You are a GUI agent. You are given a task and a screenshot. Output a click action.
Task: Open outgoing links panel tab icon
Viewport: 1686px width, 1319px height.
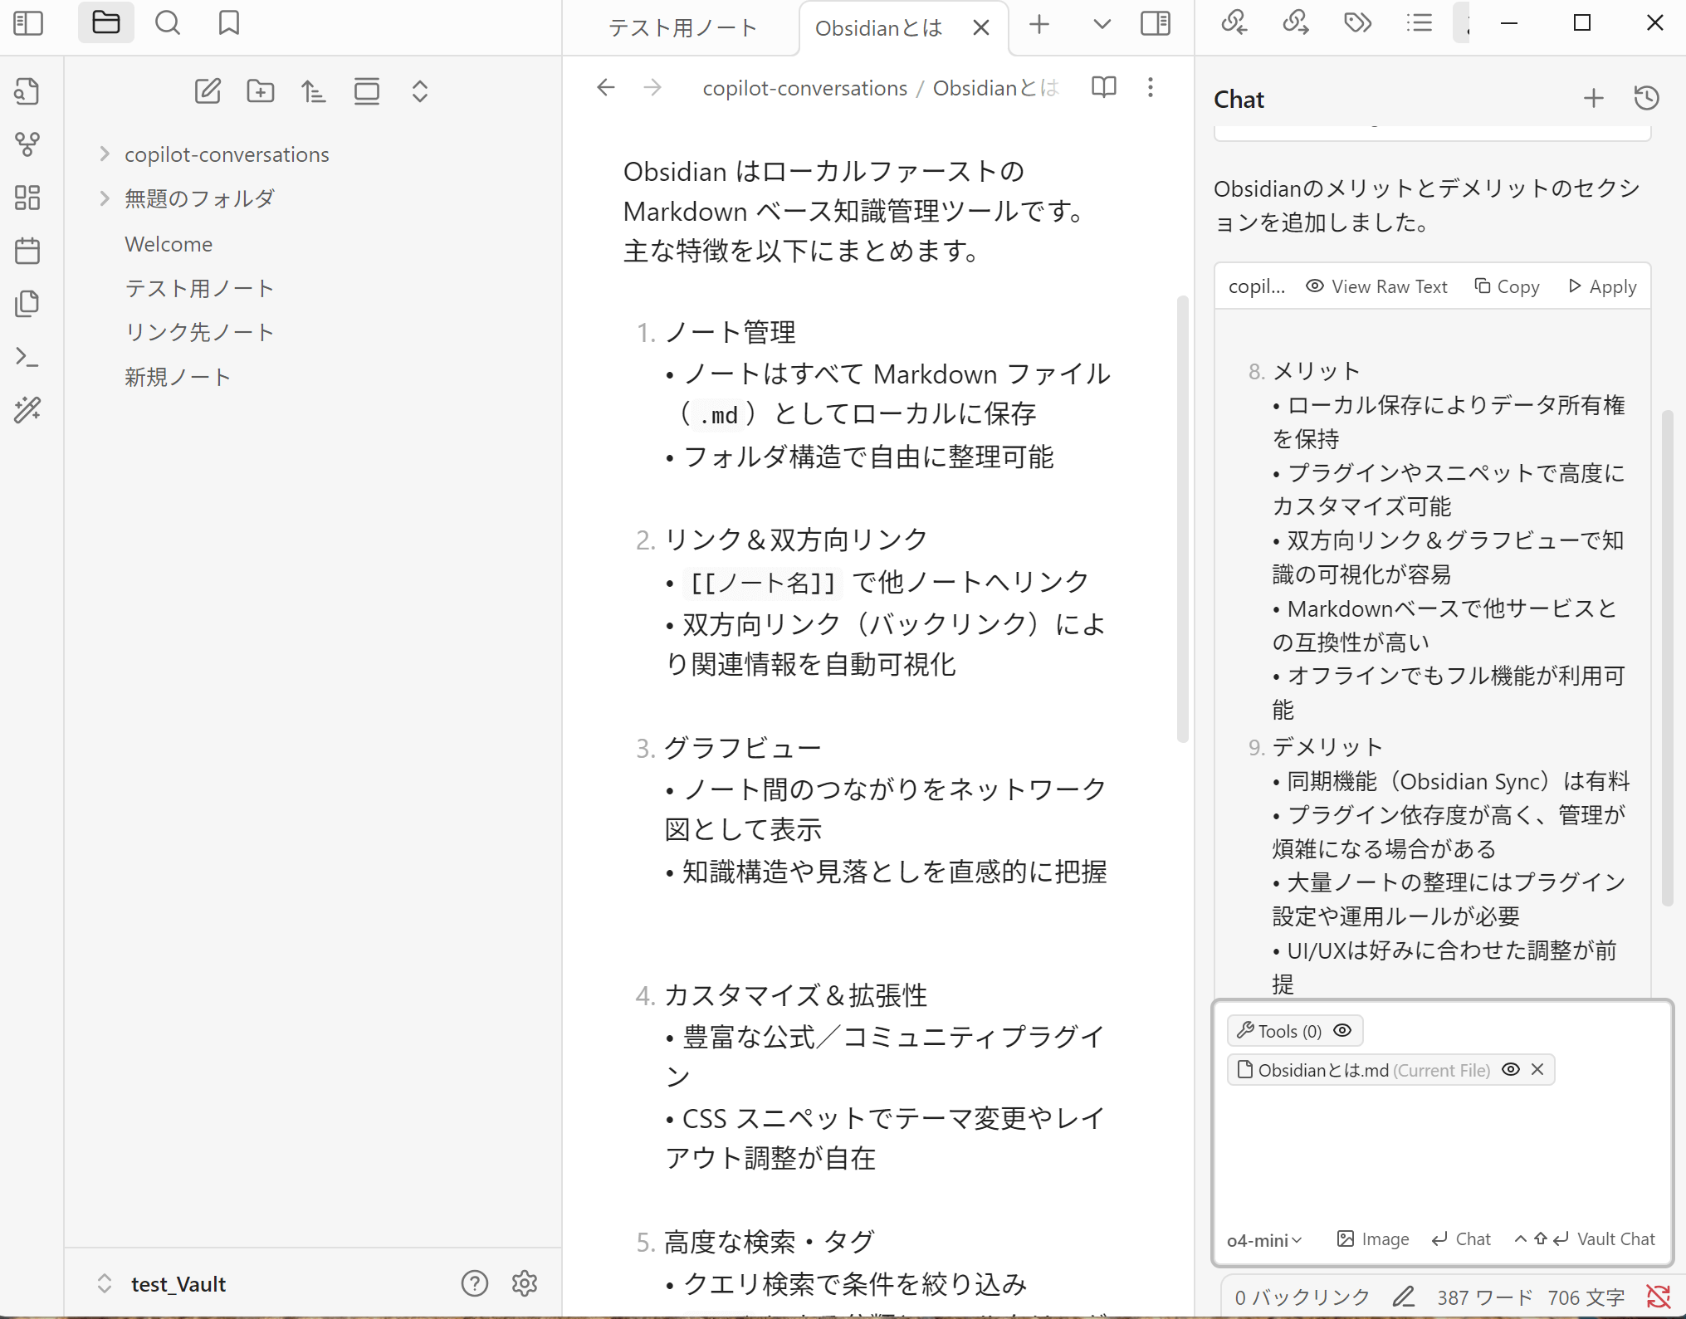tap(1296, 23)
